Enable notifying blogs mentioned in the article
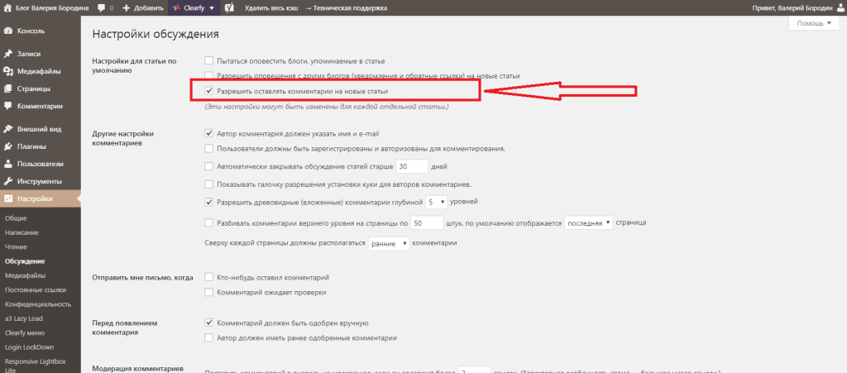Screen dimensions: 847x373 pos(208,60)
